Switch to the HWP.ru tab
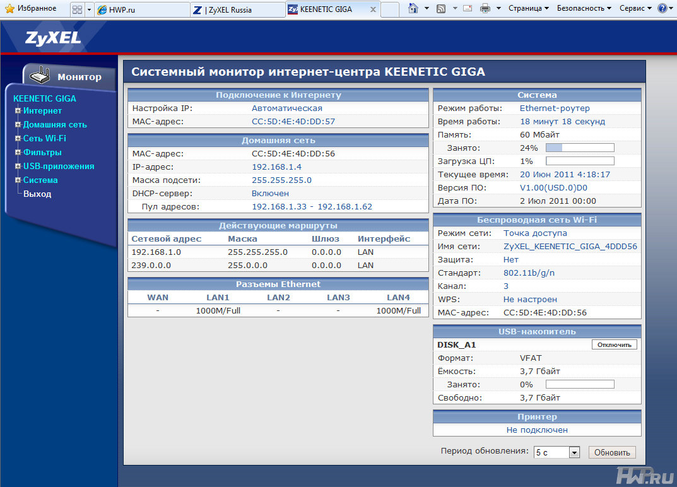 (141, 10)
